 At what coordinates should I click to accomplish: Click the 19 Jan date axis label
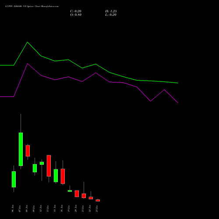coord(69,208)
